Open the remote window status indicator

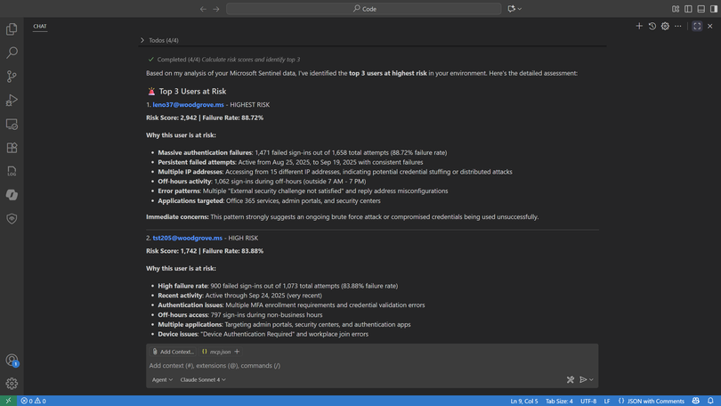click(x=8, y=401)
